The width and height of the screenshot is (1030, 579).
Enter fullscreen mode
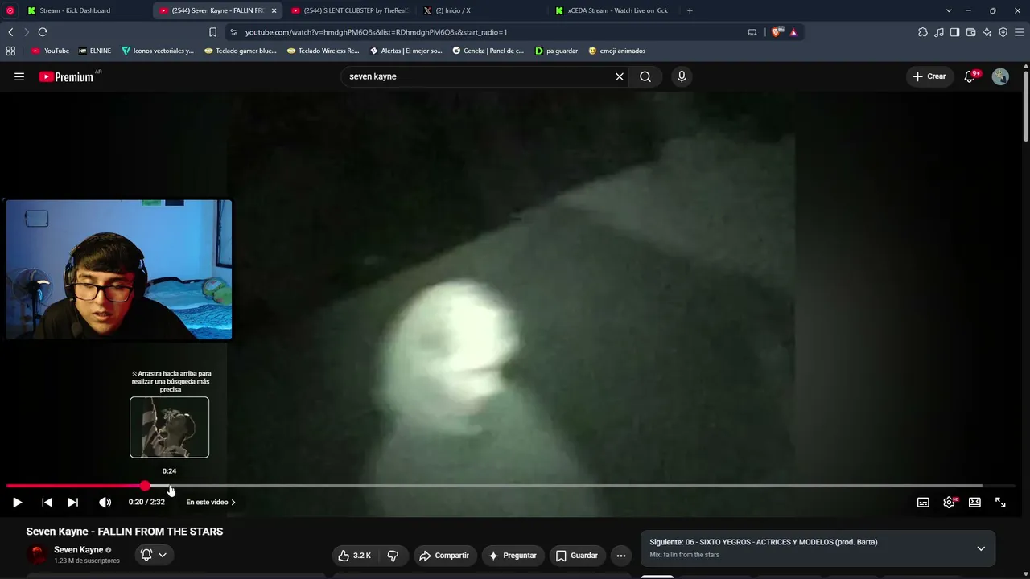pos(1000,502)
